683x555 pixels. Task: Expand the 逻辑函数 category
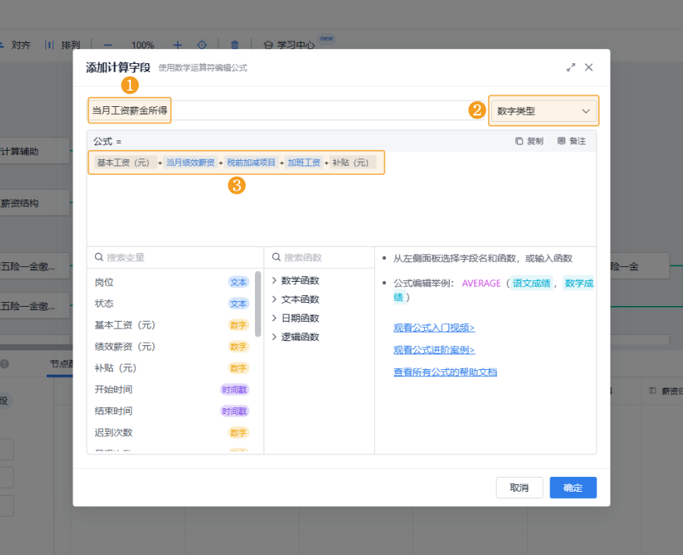coord(274,337)
